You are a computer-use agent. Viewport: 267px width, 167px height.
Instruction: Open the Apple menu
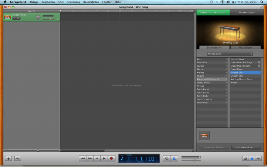5,2
